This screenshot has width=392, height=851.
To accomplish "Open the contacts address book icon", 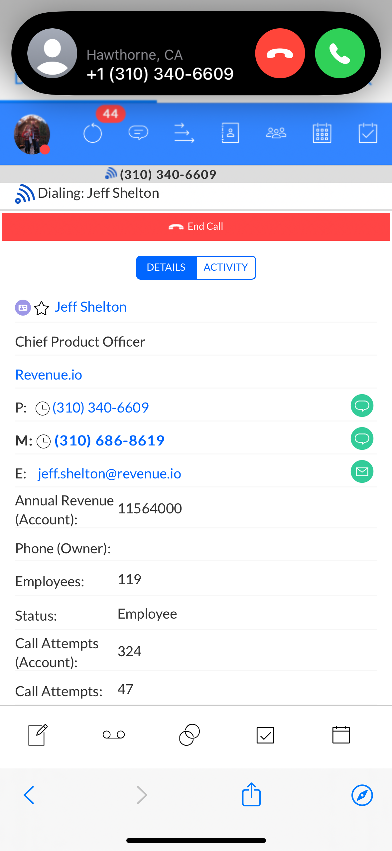I will coord(230,133).
